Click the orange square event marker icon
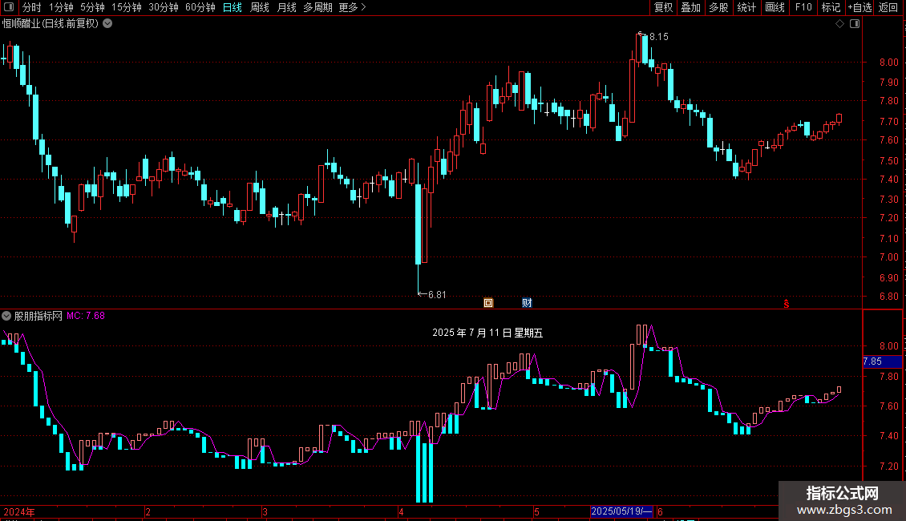The image size is (906, 521). (x=488, y=303)
